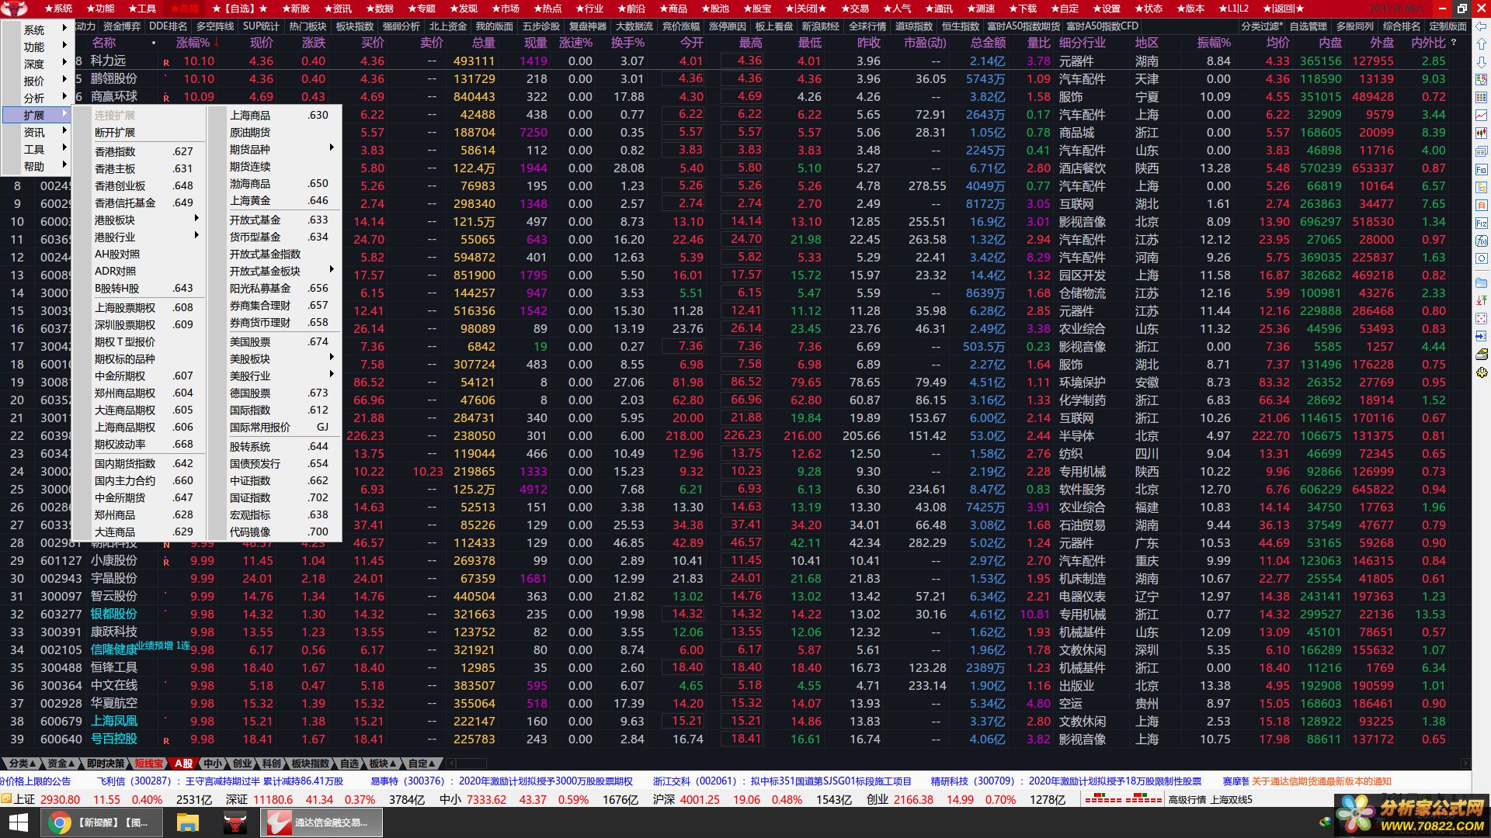Click the multi-window icon in right sidebar
Image resolution: width=1491 pixels, height=838 pixels.
coord(1482,151)
